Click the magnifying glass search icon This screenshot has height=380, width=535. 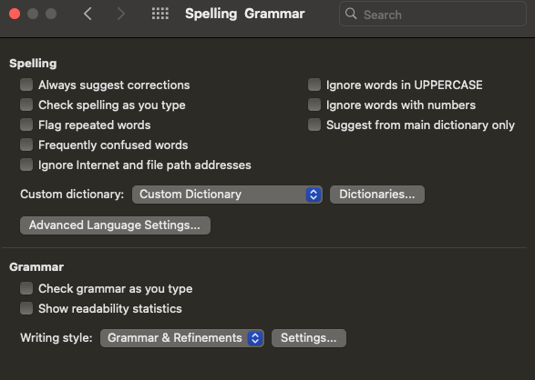click(351, 14)
